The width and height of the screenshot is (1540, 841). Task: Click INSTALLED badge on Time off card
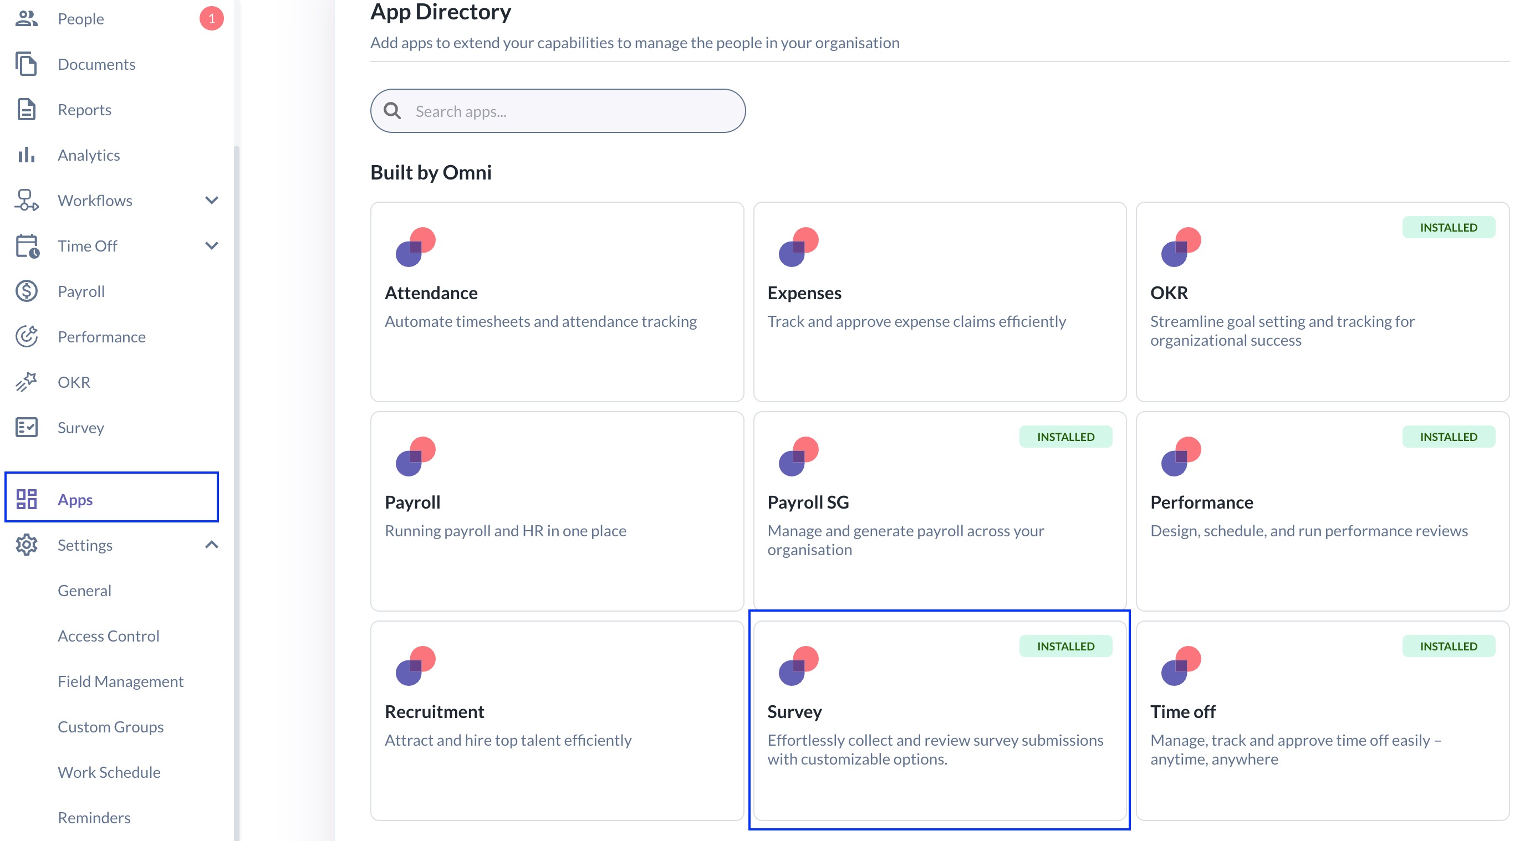click(1449, 645)
